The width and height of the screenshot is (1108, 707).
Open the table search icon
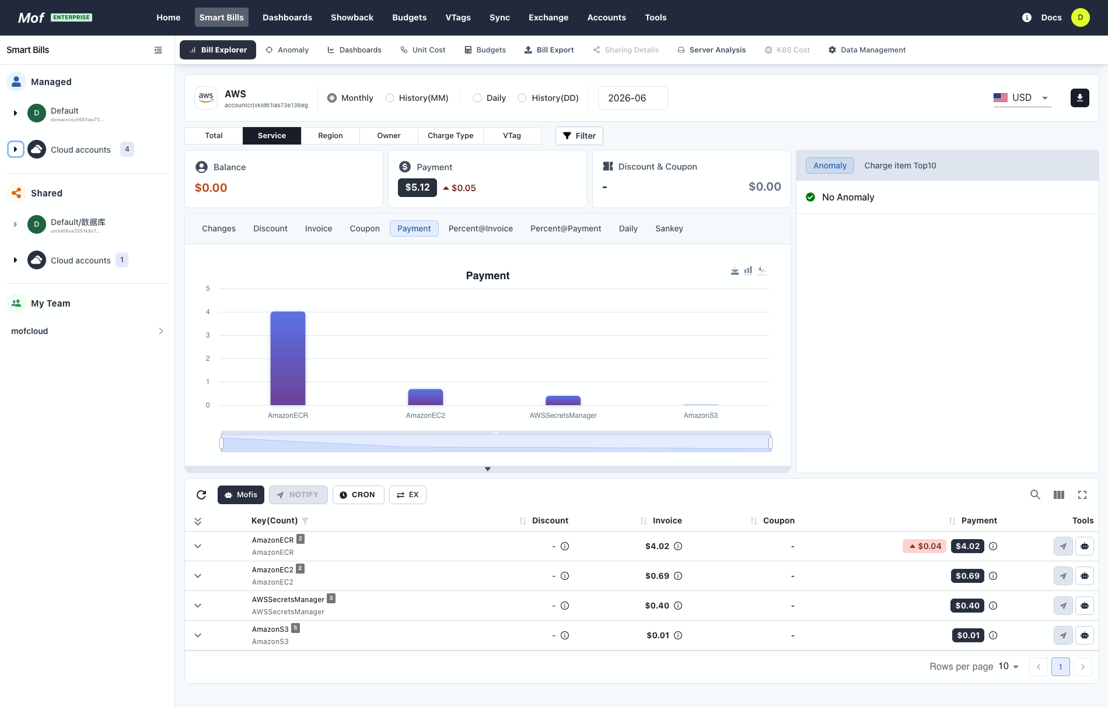pyautogui.click(x=1035, y=495)
